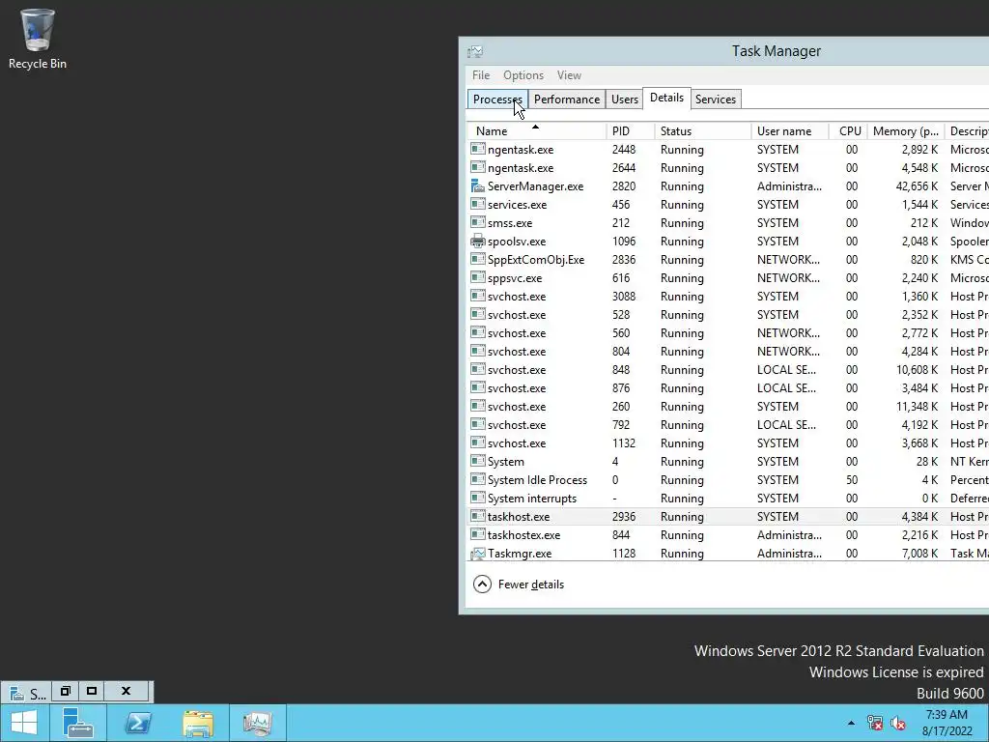This screenshot has height=742, width=989.
Task: Select the ngentask.exe row with PID 2644
Action: pyautogui.click(x=728, y=168)
